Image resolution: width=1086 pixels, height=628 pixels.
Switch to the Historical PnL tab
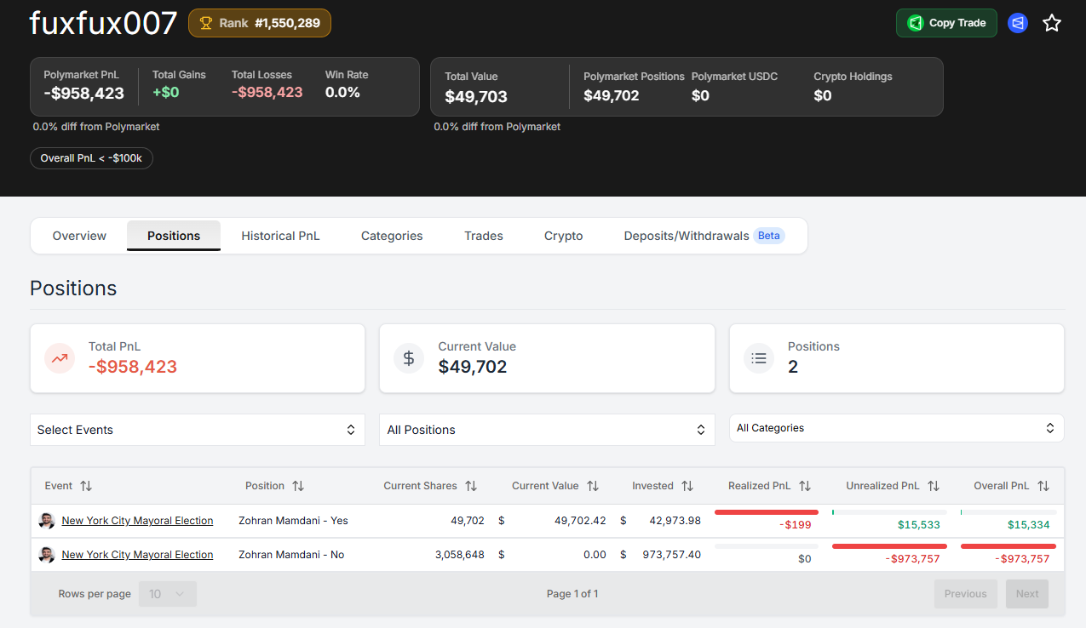tap(280, 236)
